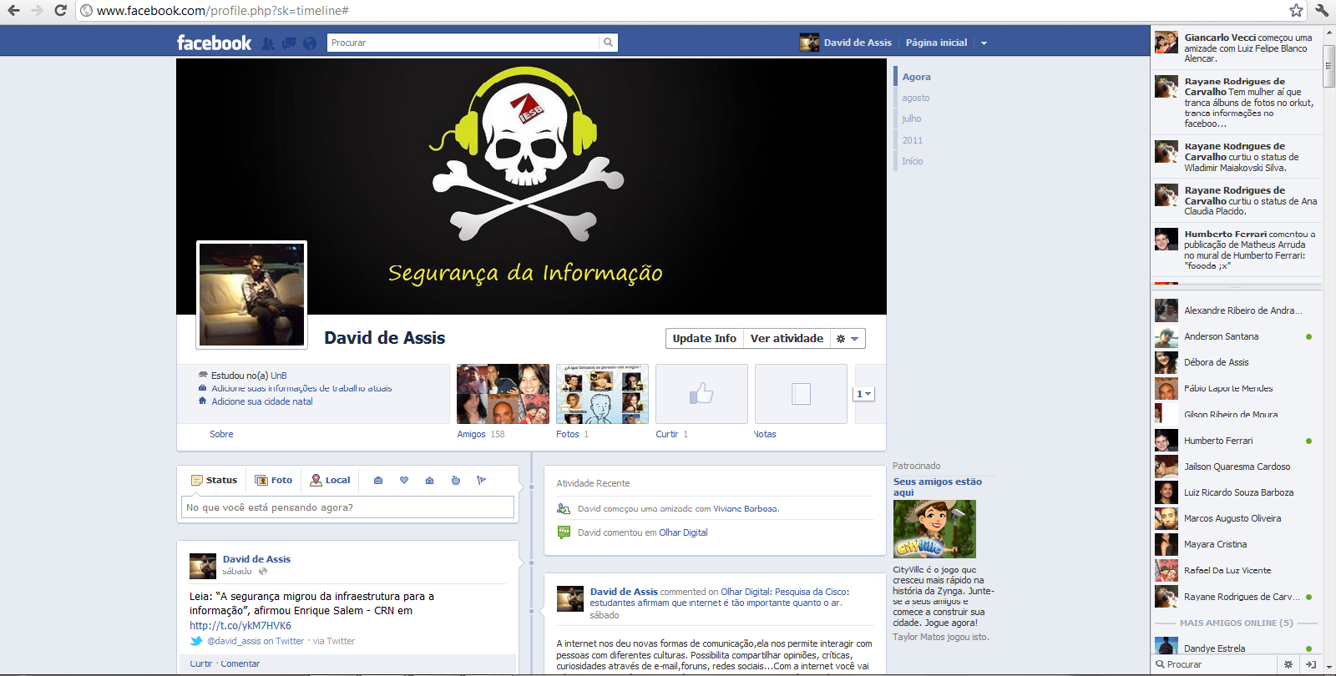1336x676 pixels.
Task: Open Viviane Barbosa link in recent activity
Action: [745, 508]
